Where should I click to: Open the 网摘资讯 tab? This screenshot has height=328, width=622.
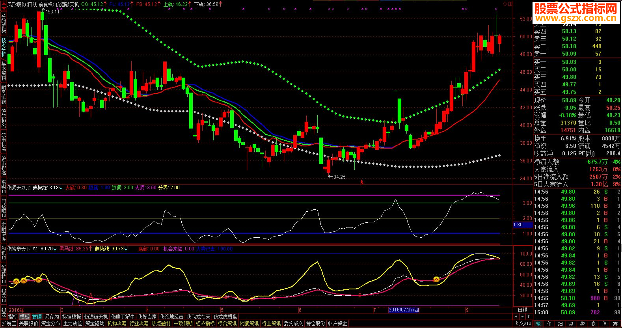pos(249,323)
